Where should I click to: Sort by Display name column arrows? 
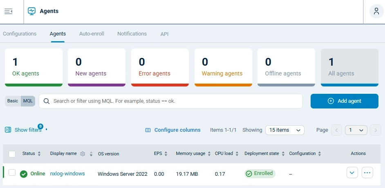pyautogui.click(x=91, y=154)
